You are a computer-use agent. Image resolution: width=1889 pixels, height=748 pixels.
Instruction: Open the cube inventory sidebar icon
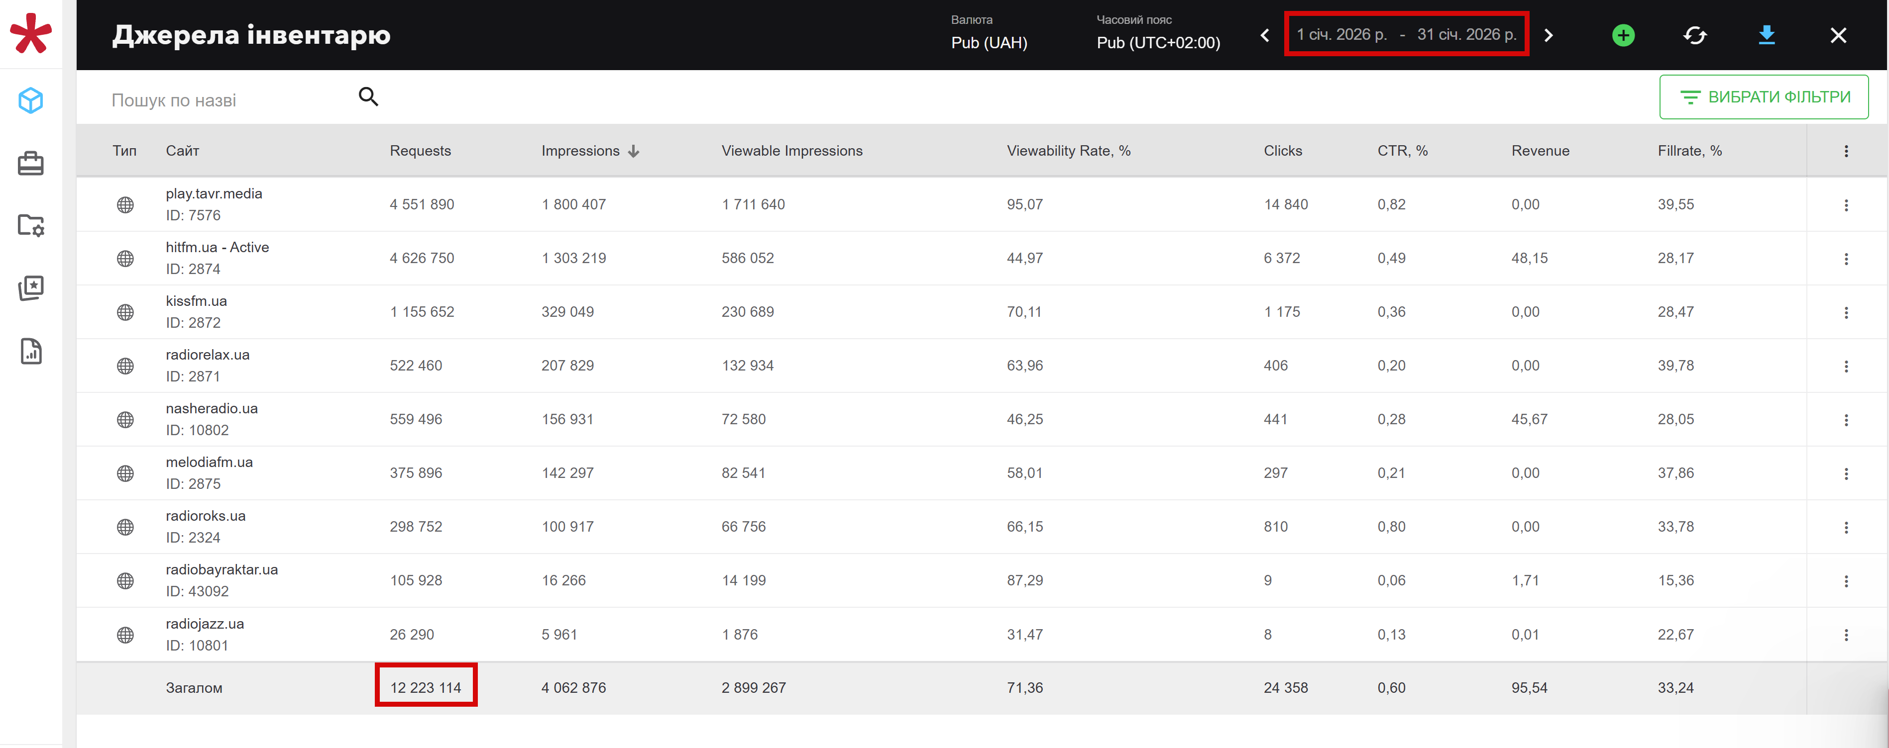(x=31, y=100)
